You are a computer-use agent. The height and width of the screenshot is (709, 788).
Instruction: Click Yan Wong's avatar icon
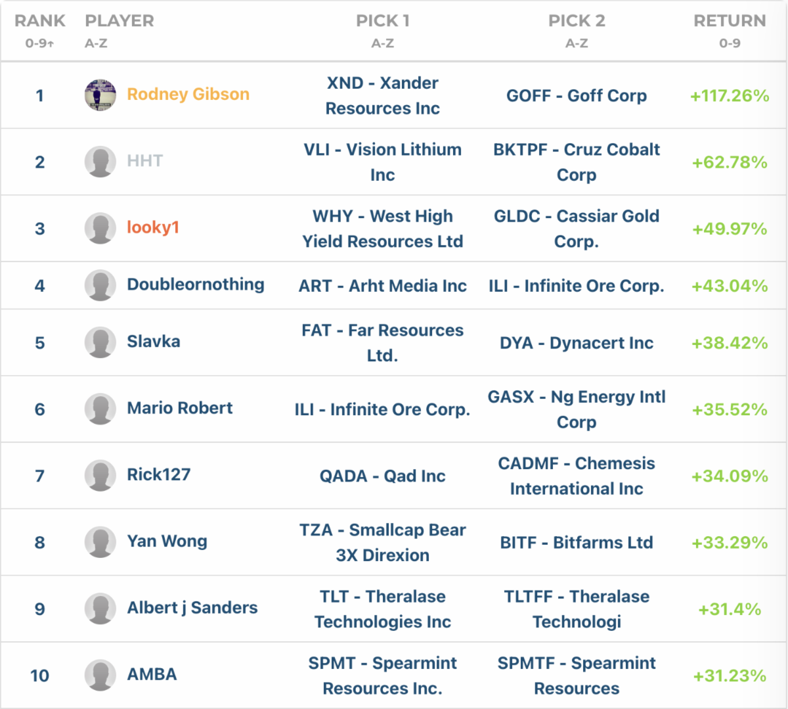100,542
